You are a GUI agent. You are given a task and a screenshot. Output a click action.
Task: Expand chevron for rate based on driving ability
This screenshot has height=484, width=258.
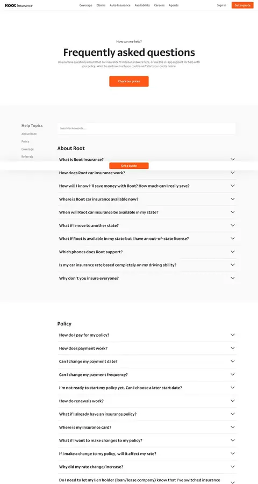(x=233, y=265)
